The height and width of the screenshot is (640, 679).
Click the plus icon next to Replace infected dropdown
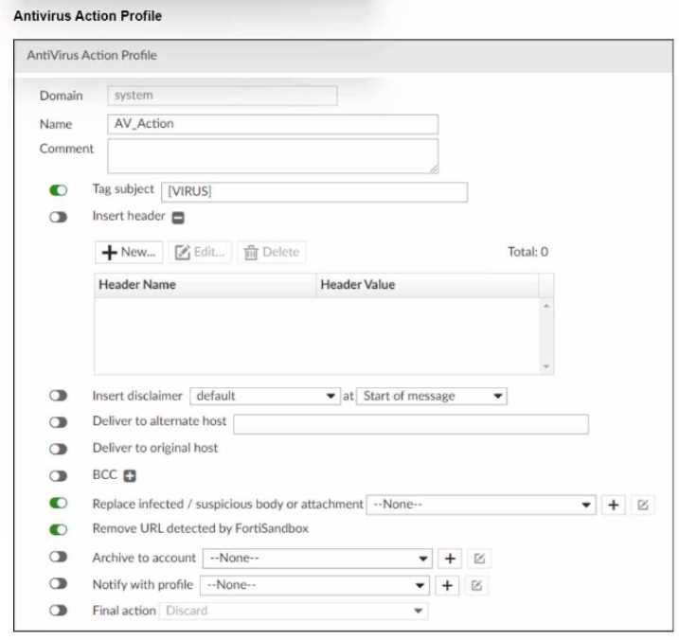614,505
